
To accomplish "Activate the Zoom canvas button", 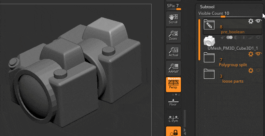I will tap(173, 35).
